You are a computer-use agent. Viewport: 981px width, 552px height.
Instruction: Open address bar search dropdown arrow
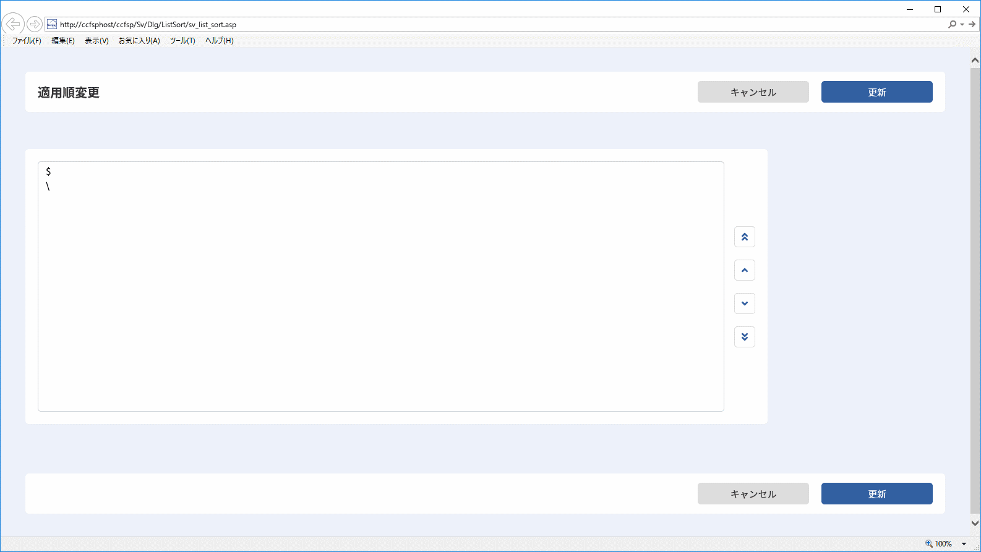click(962, 25)
